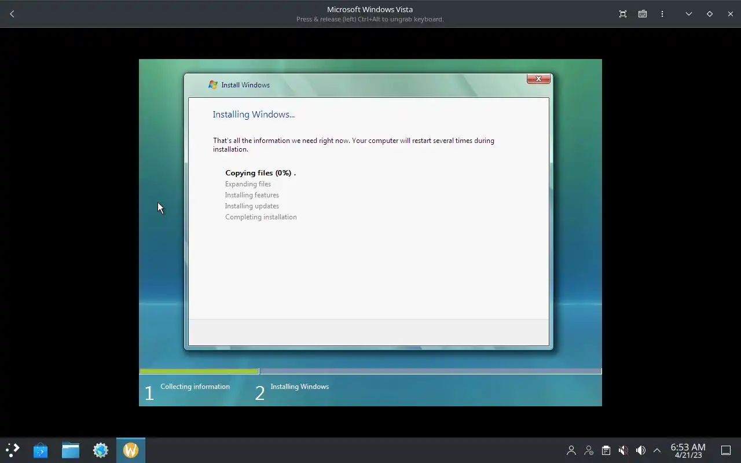
Task: Open the clipboard tray applet
Action: pyautogui.click(x=606, y=450)
